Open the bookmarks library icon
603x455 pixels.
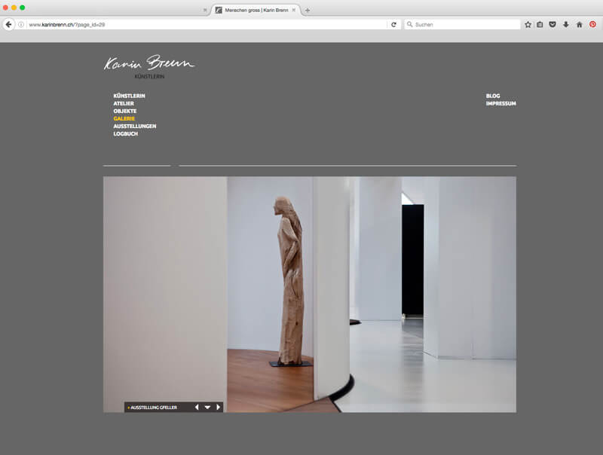[x=540, y=25]
